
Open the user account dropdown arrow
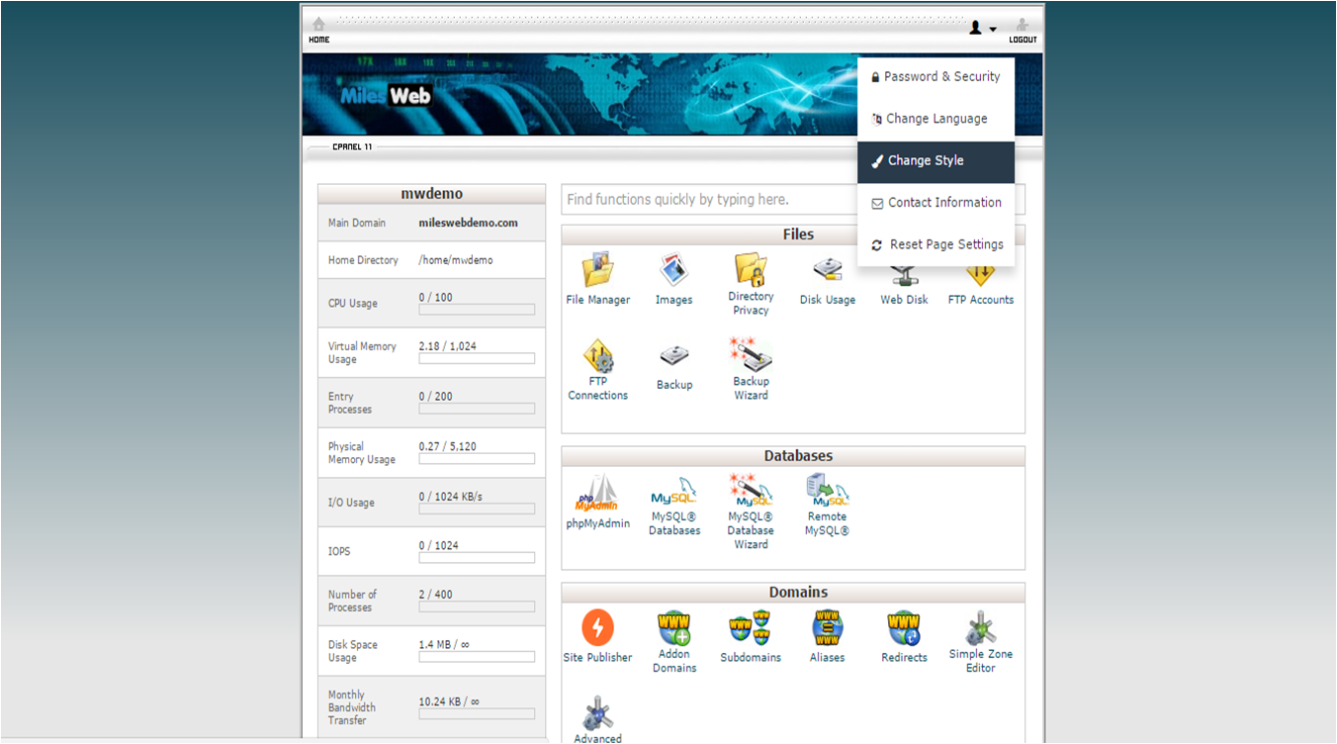(993, 30)
